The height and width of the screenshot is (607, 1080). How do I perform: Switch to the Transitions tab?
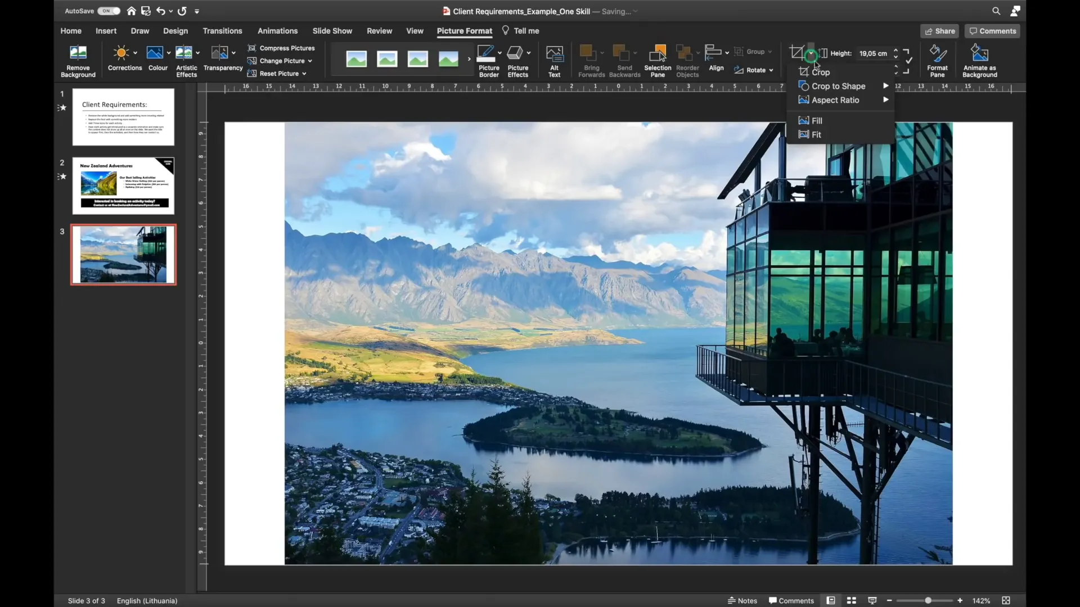[x=223, y=31]
